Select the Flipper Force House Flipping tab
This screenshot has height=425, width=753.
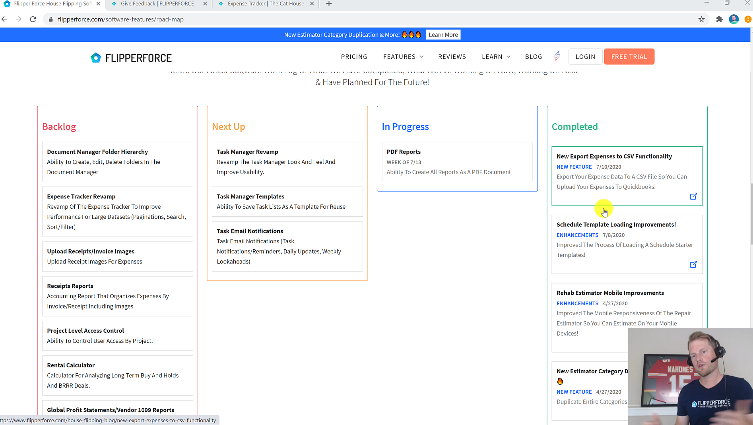[52, 4]
